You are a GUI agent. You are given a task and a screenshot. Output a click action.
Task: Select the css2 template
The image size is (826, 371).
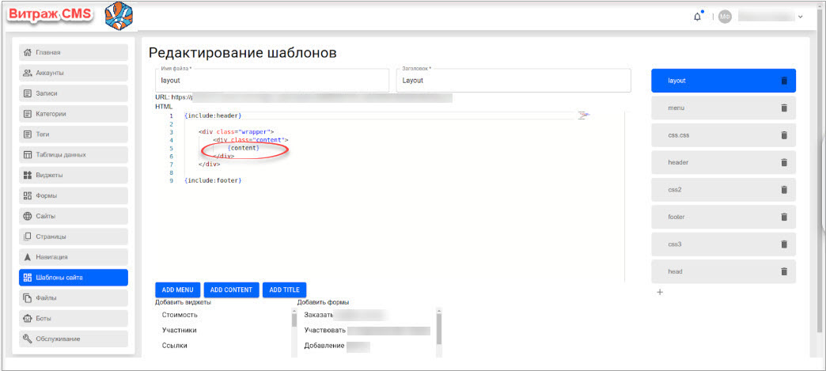point(723,190)
